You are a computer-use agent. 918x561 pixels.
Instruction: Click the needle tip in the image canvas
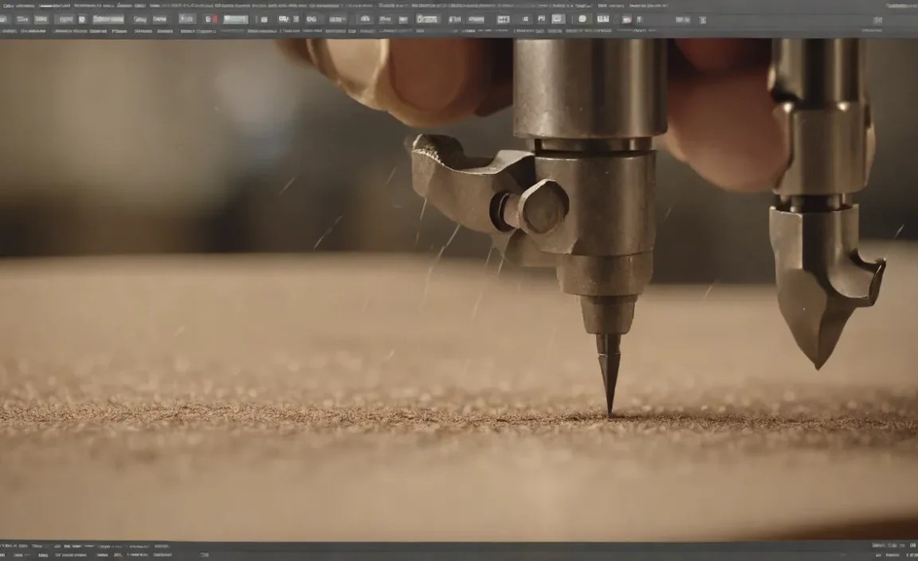[610, 413]
